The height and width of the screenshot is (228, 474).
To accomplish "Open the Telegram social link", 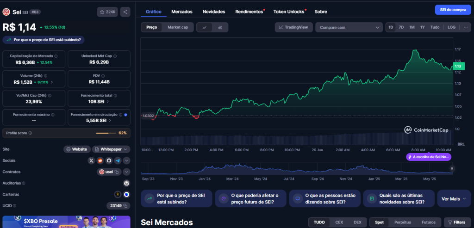I will (118, 160).
